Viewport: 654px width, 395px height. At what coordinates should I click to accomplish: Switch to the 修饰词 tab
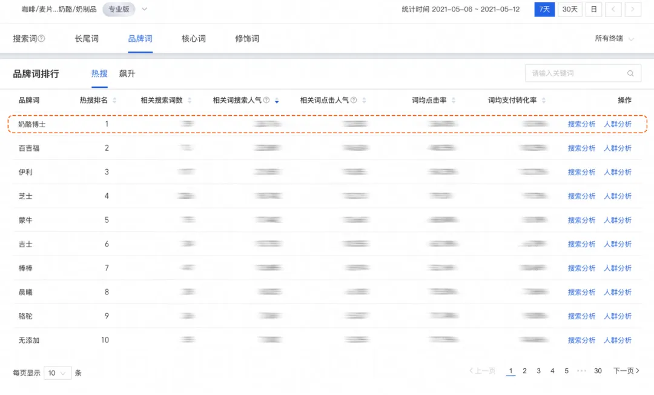247,38
